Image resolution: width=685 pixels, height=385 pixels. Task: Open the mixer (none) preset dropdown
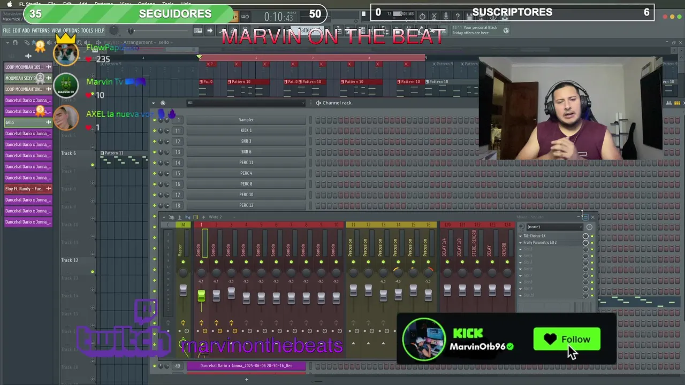pos(554,227)
